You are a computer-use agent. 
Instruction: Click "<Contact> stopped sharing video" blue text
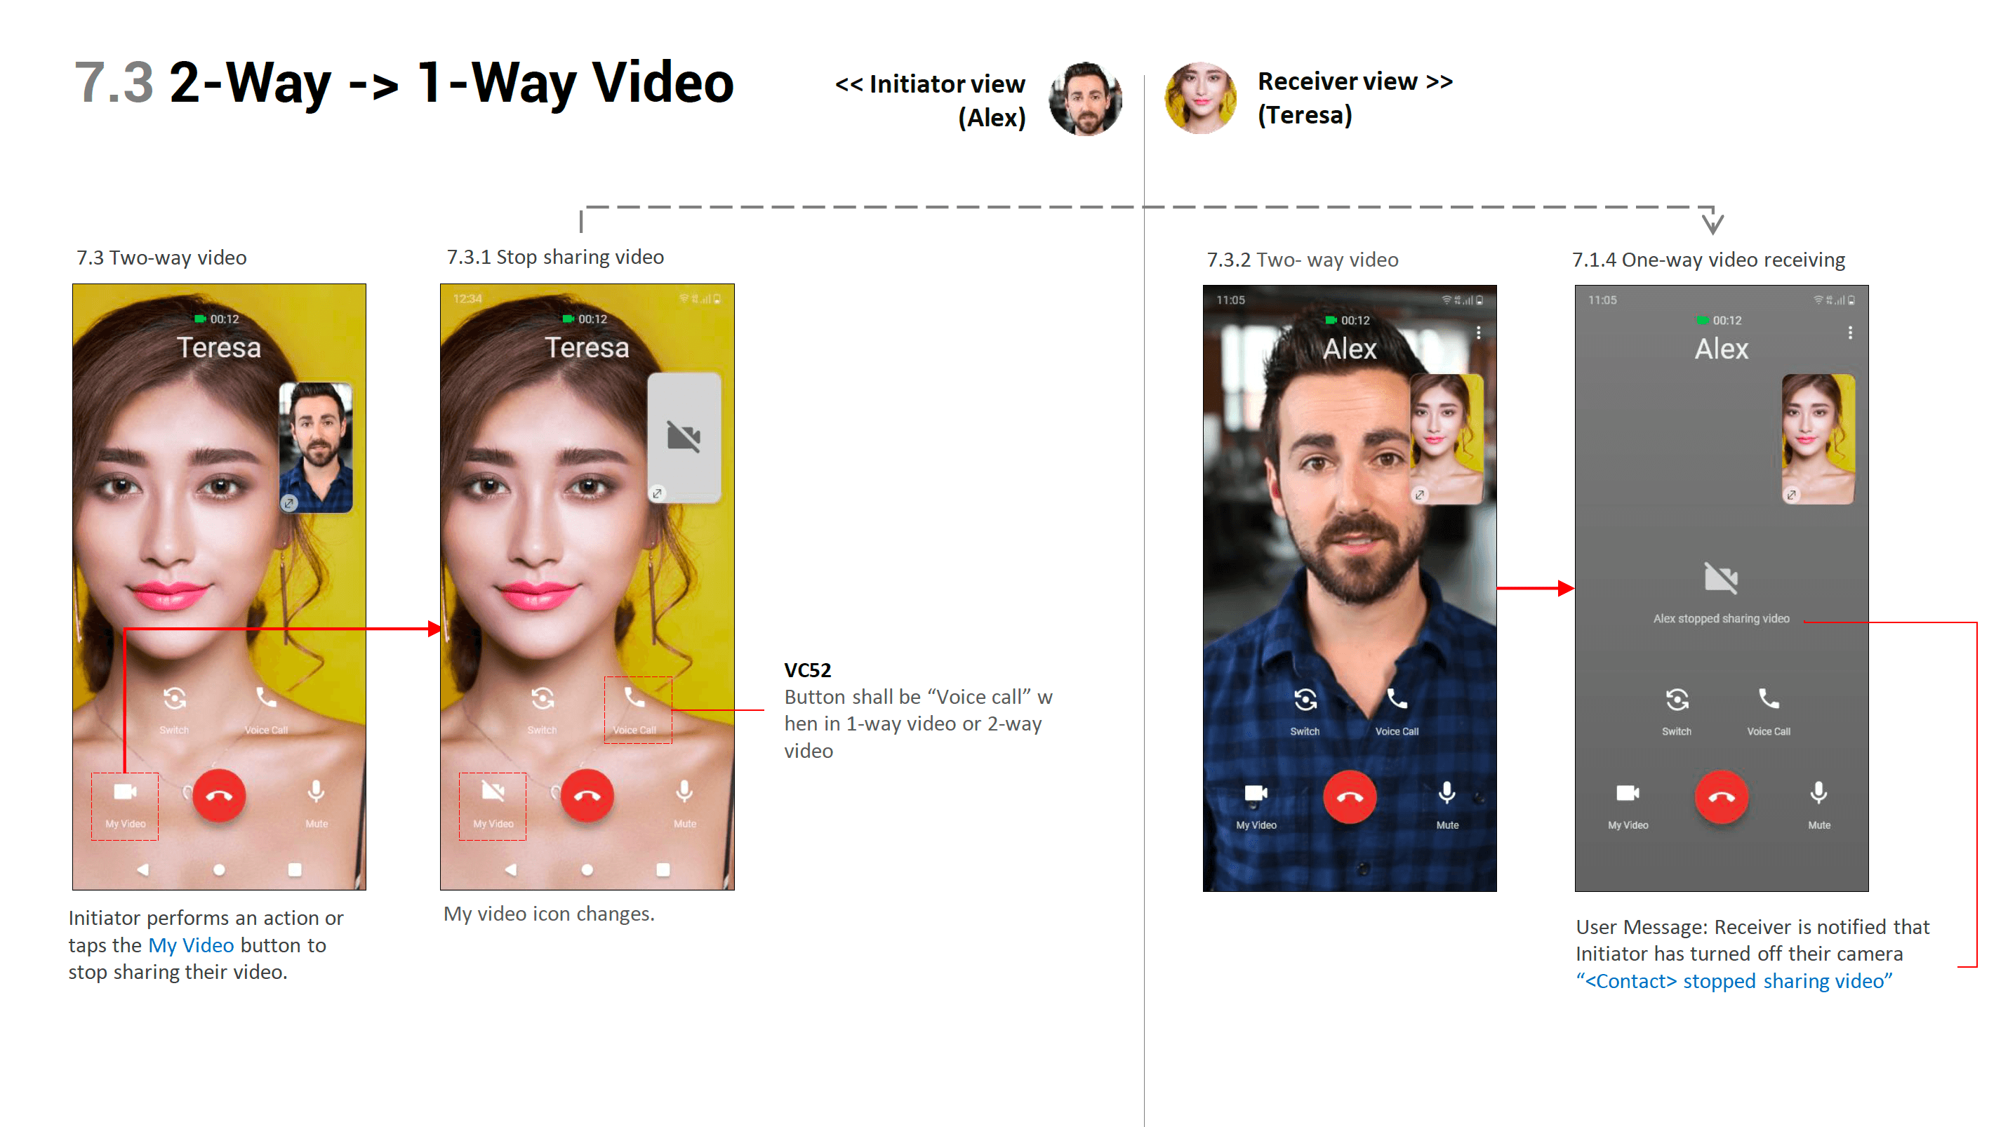click(x=1734, y=981)
